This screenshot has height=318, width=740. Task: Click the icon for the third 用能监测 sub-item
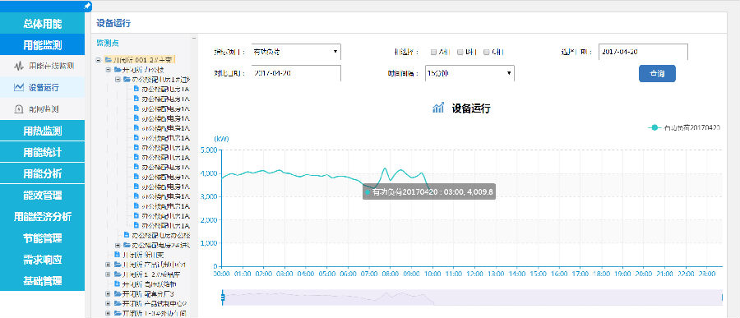tap(18, 109)
